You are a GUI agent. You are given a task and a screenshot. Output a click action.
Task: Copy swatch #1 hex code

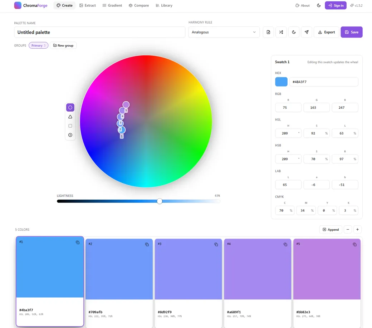pos(78,243)
